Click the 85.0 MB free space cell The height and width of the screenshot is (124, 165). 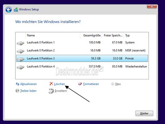tap(117, 66)
